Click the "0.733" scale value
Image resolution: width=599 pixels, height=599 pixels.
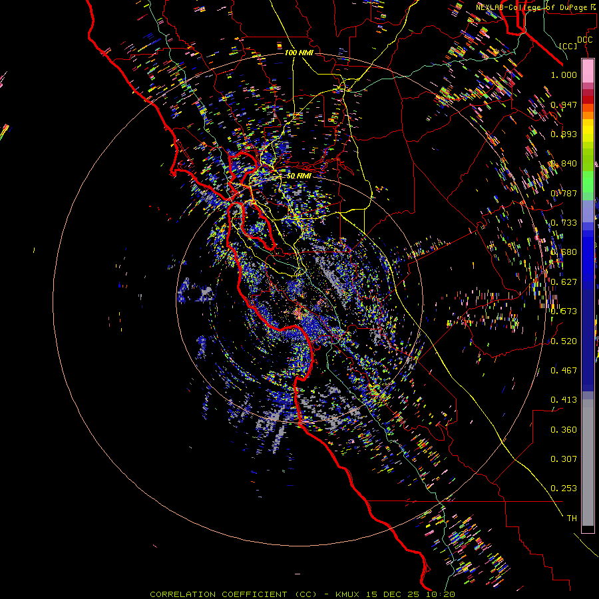coord(564,222)
